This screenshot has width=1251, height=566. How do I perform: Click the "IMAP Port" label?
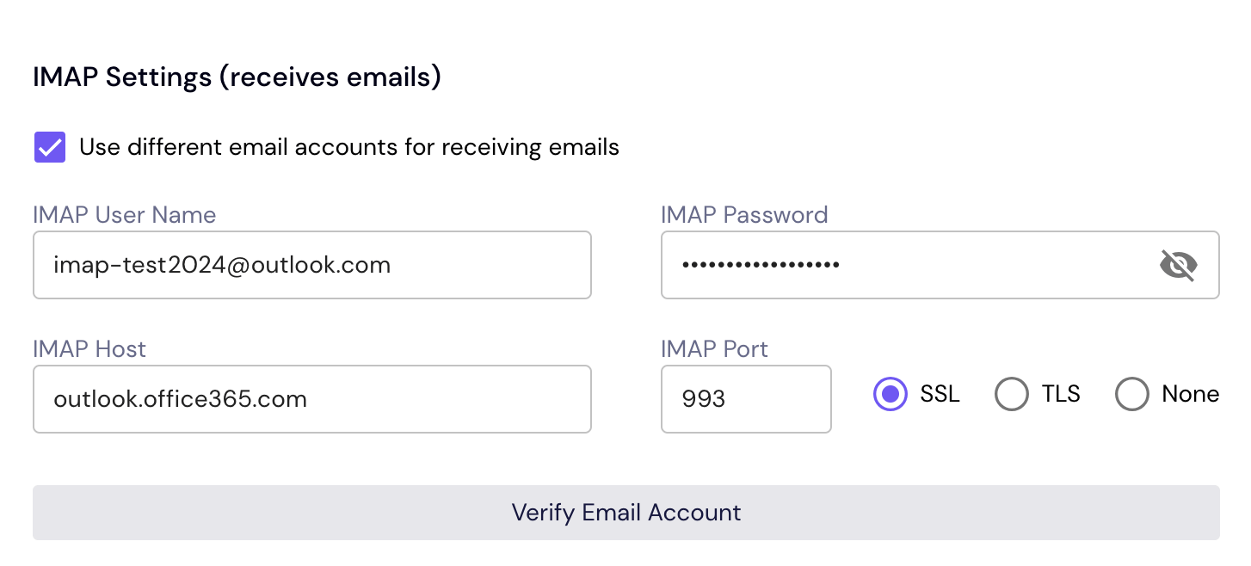tap(714, 349)
